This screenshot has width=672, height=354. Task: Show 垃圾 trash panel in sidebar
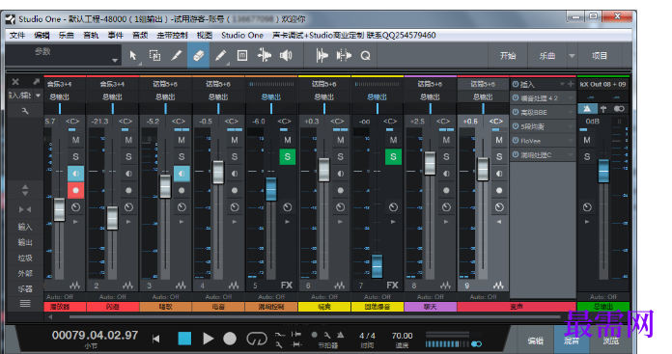pyautogui.click(x=25, y=258)
